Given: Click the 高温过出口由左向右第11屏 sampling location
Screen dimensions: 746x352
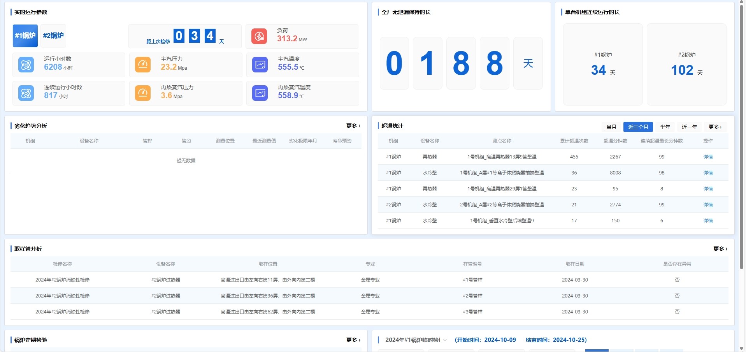Looking at the screenshot, I should [268, 280].
